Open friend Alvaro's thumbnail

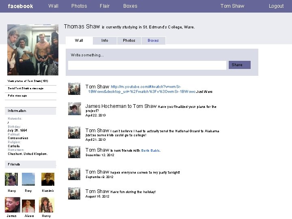click(28, 206)
